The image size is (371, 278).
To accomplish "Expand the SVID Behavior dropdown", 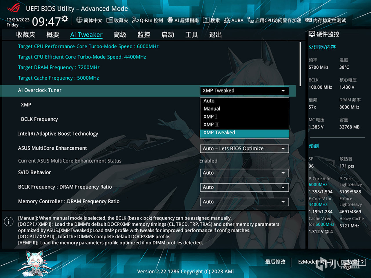I will [x=244, y=173].
